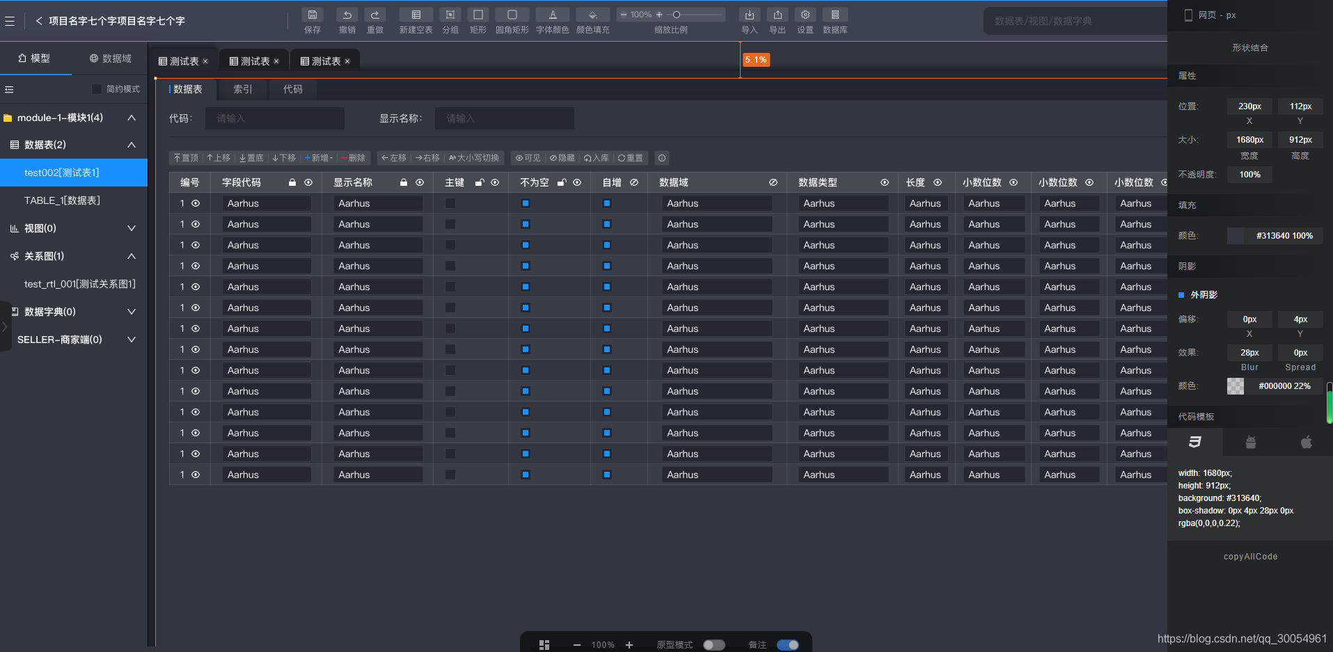Create a new empty table via 新建空表
Screen dimensions: 1333x652
click(x=416, y=15)
